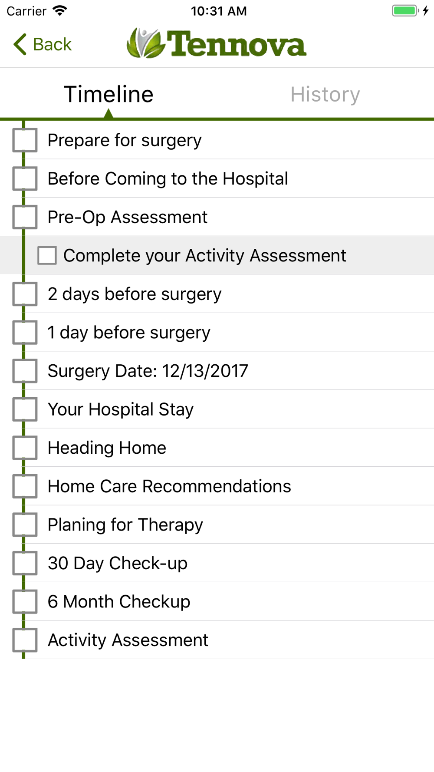Expand the 2 days before surgery item
The height and width of the screenshot is (772, 434).
coord(135,294)
